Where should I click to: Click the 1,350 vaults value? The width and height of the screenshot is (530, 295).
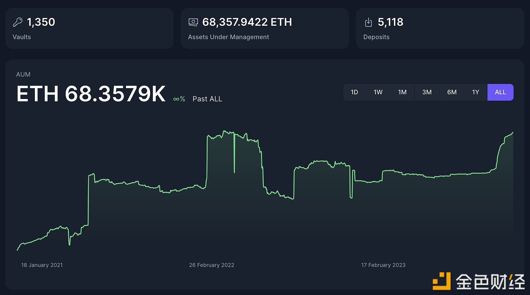click(41, 22)
